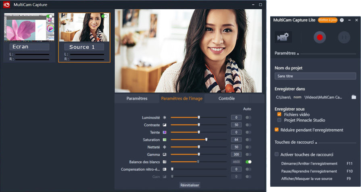This screenshot has height=192, width=361.
Task: Select the Source 1 camera thumbnail
Action: pyautogui.click(x=84, y=27)
